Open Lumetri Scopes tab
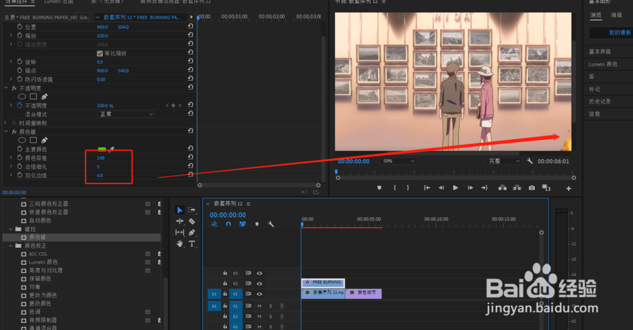 click(x=58, y=2)
